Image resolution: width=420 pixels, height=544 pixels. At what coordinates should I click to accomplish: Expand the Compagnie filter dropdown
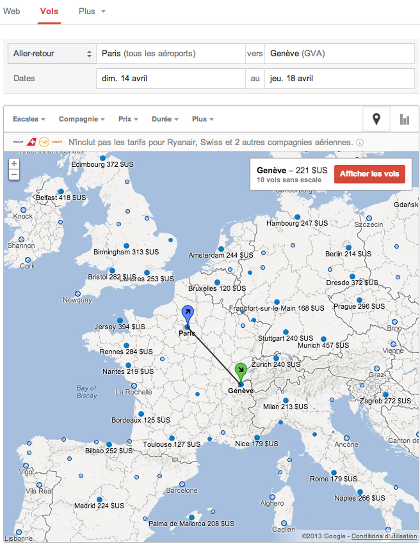click(81, 119)
